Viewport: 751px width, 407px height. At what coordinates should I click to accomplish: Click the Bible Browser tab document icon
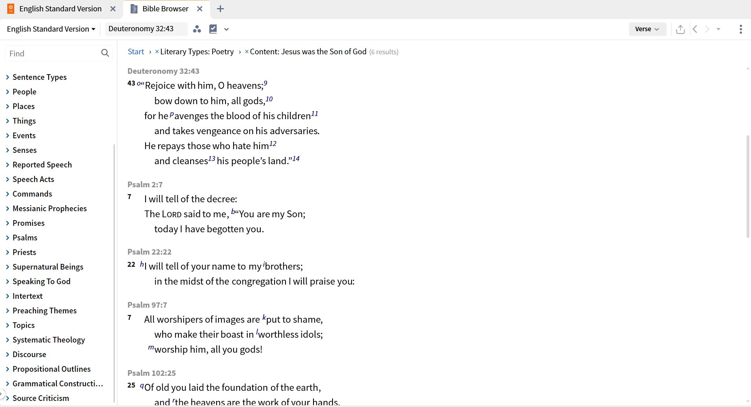[134, 9]
